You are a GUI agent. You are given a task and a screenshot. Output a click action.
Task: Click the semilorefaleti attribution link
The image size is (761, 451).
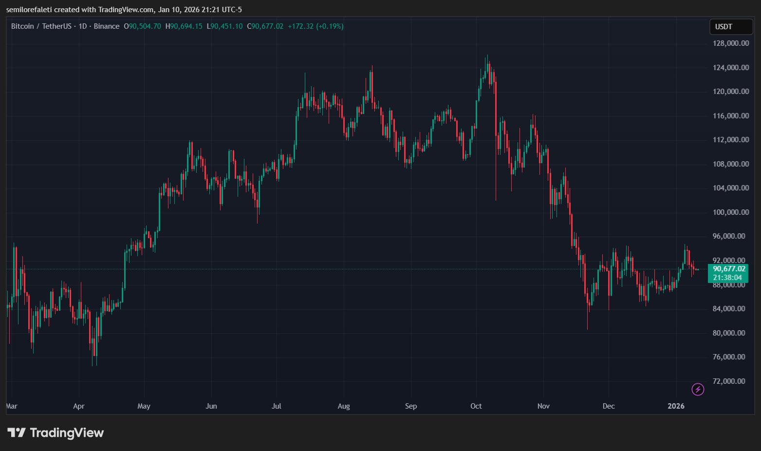tap(30, 9)
